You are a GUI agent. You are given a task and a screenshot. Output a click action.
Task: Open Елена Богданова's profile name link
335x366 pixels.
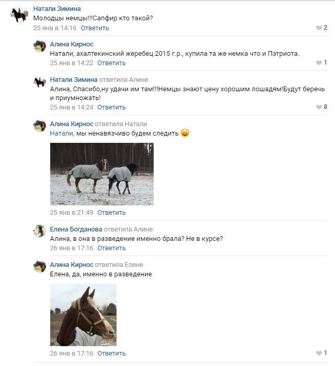pos(76,229)
